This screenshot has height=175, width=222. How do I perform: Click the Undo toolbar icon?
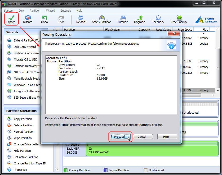pyautogui.click(x=44, y=19)
